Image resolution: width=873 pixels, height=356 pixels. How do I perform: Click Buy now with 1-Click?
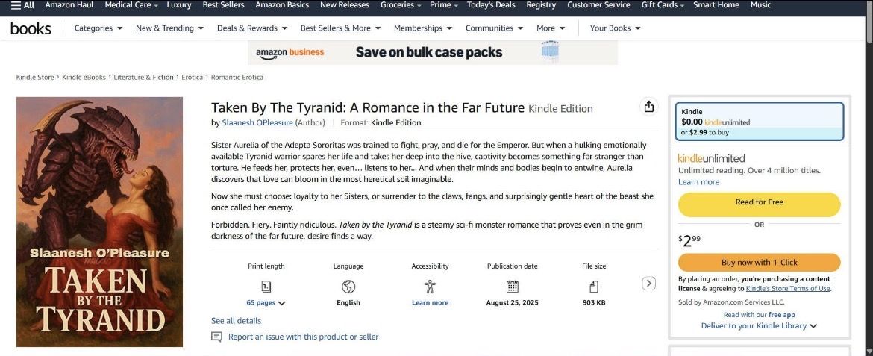[x=759, y=263]
